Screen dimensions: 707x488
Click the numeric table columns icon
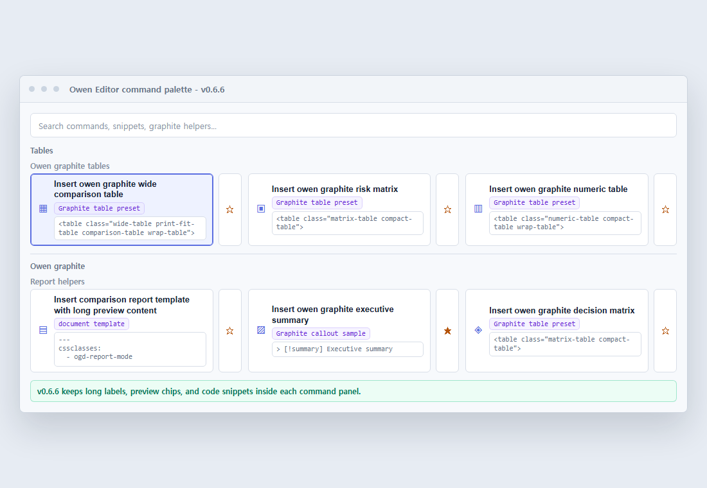(x=478, y=209)
